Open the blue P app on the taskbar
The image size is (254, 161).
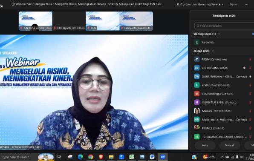point(121,157)
